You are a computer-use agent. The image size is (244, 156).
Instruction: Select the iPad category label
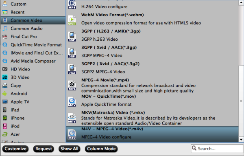15,110
